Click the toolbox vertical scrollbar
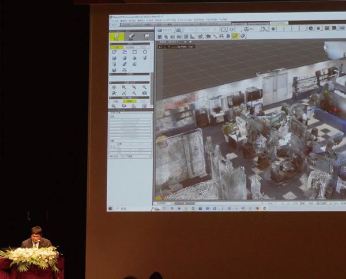Image resolution: width=346 pixels, height=279 pixels. 152,75
